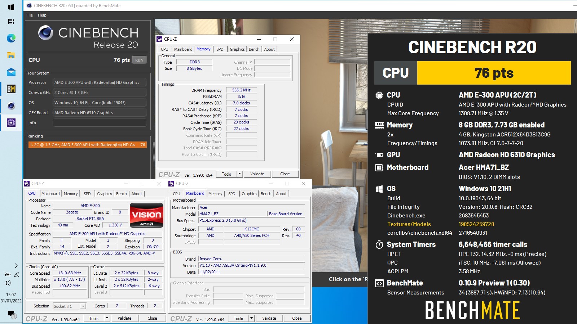Click the yellow 76 pts score bar
The width and height of the screenshot is (577, 324).
pos(494,73)
